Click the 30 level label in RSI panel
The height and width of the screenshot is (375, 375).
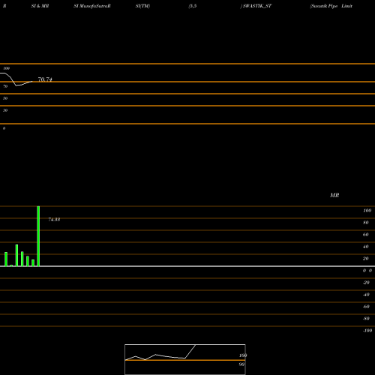click(5, 110)
